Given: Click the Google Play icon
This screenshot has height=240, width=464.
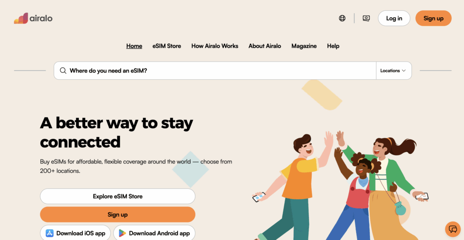Looking at the screenshot, I should (122, 233).
